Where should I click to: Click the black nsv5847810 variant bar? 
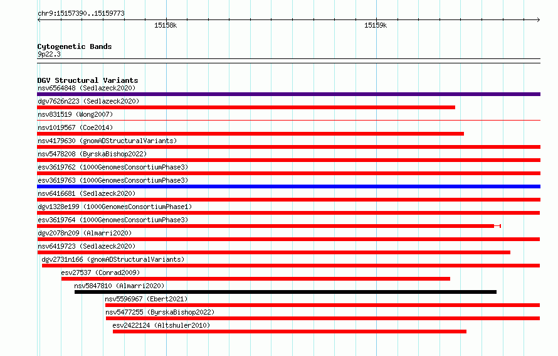(x=285, y=292)
